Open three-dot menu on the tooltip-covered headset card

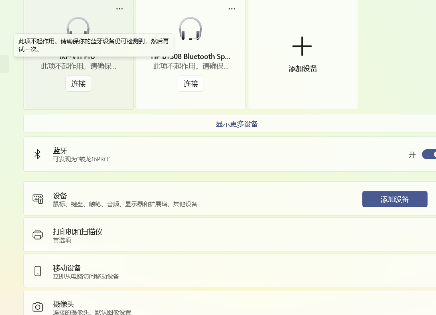click(x=119, y=9)
